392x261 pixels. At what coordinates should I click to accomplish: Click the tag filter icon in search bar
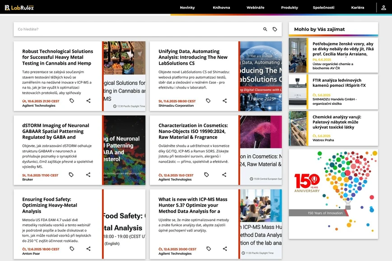(x=275, y=29)
